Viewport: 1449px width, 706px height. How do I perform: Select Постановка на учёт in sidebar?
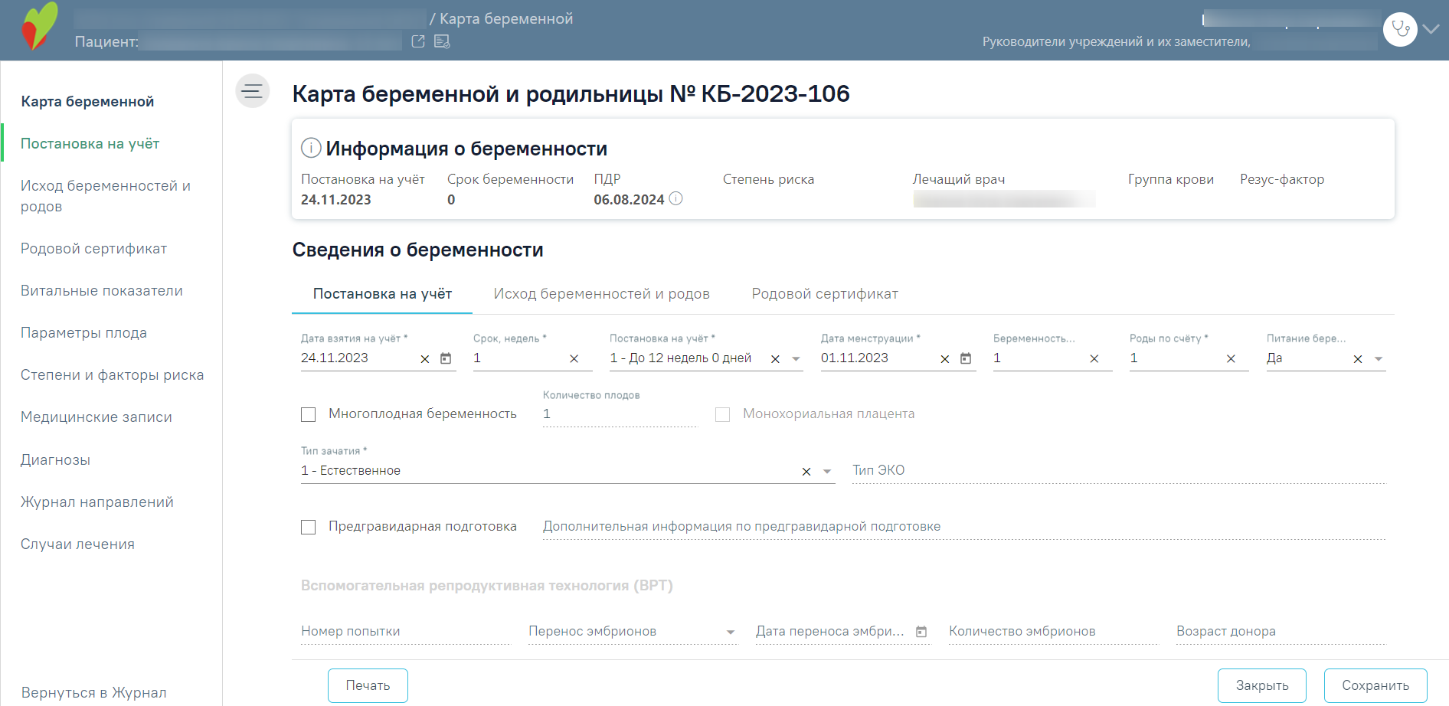coord(90,143)
